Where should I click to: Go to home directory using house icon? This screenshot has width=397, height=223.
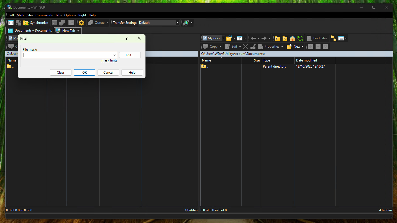(x=292, y=38)
